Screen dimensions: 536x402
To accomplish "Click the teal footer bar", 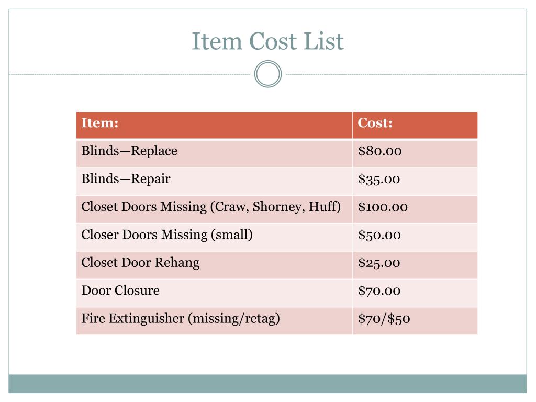I will 267,384.
